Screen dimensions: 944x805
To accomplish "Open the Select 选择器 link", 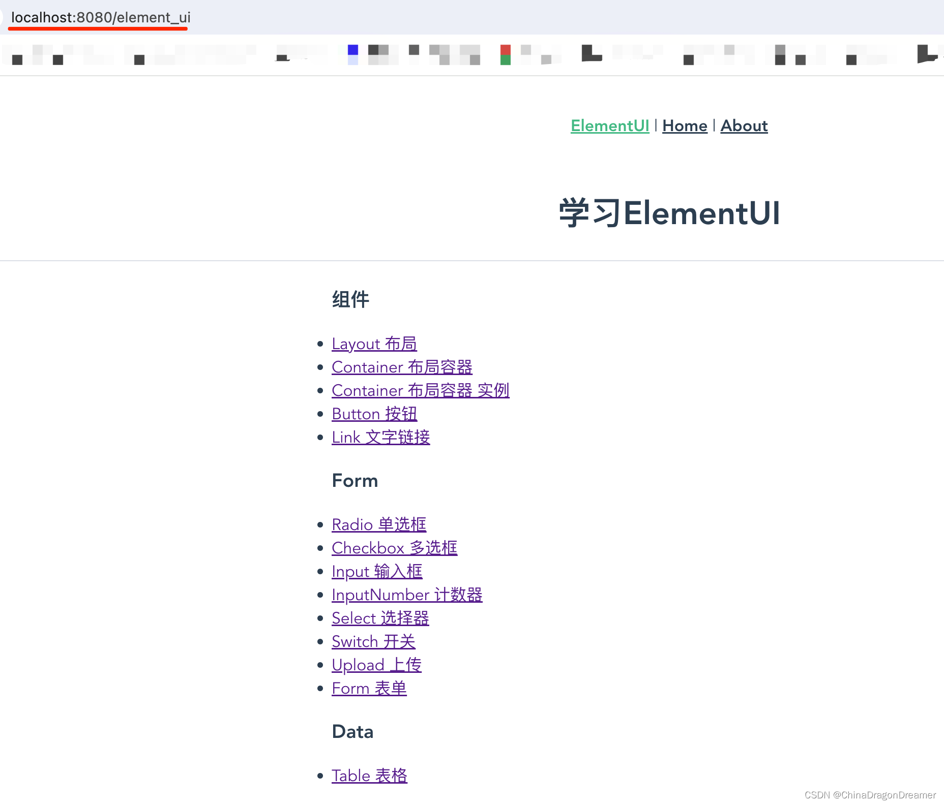I will (380, 618).
